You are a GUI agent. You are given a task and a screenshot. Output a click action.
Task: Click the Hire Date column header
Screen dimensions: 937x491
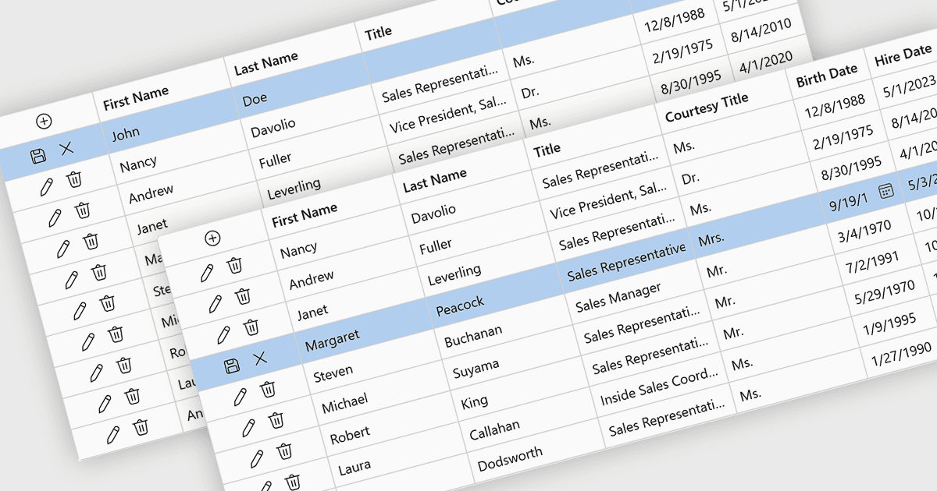903,56
